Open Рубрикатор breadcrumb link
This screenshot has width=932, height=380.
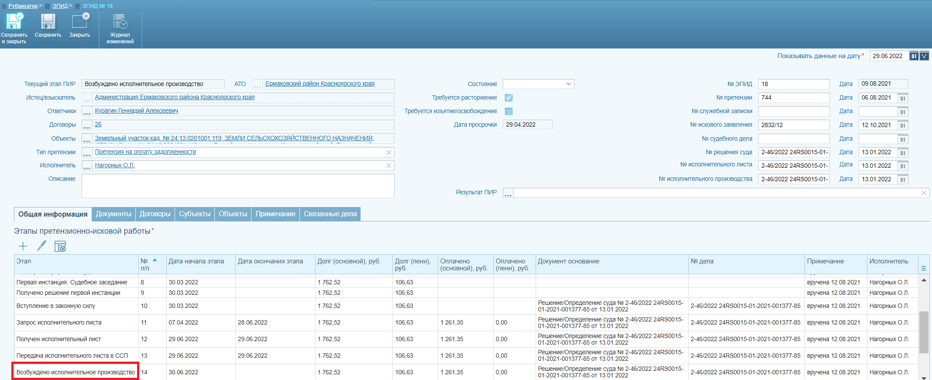23,6
